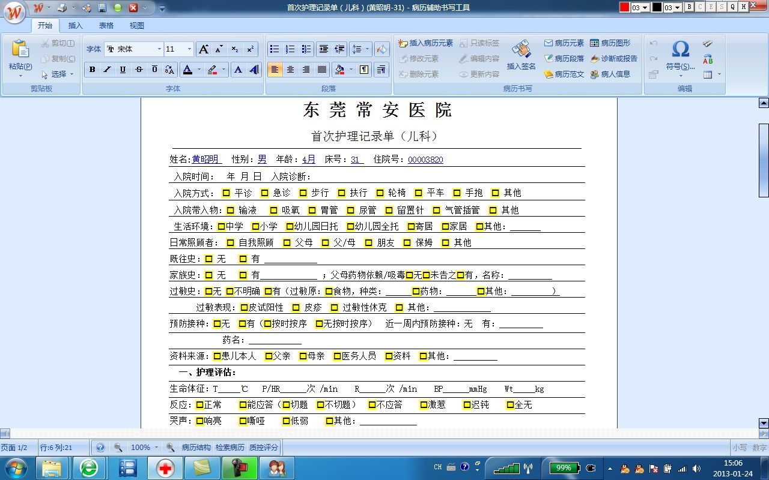Click the help question icon in the status bar

coord(100,448)
